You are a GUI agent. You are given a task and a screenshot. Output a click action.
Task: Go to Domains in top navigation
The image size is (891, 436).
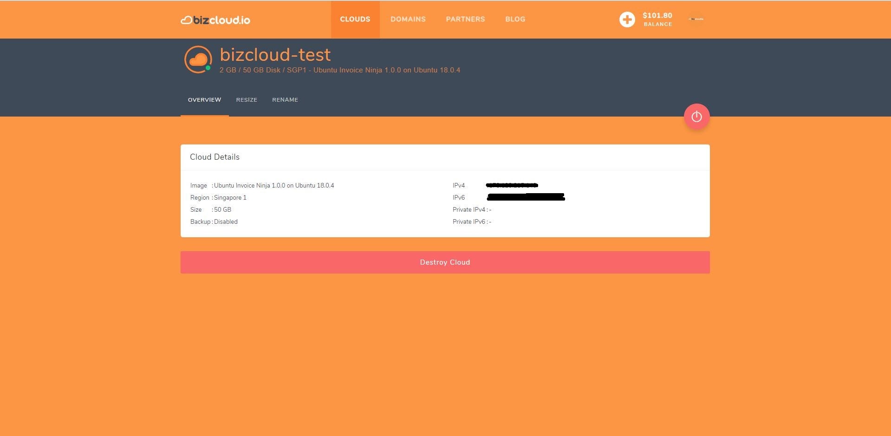(408, 19)
